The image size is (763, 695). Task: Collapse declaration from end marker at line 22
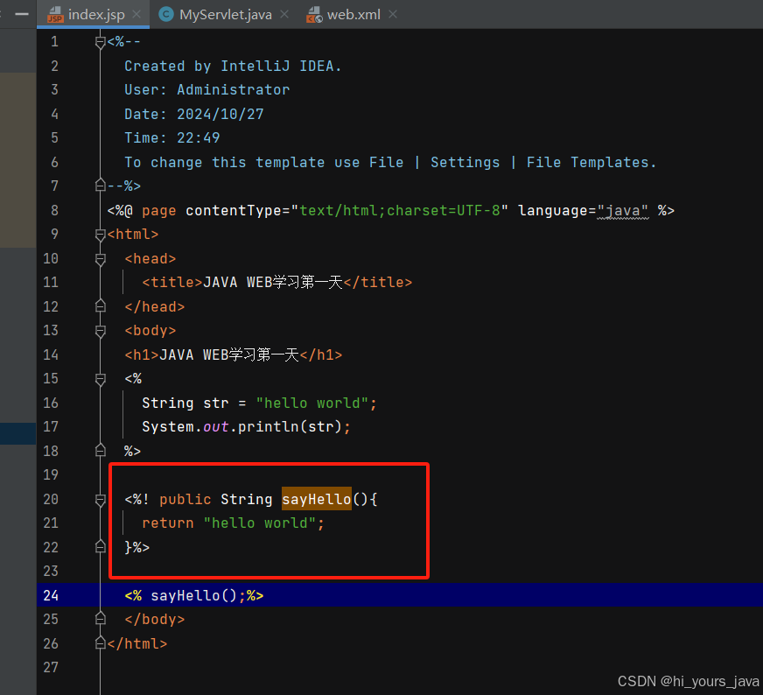click(x=101, y=546)
